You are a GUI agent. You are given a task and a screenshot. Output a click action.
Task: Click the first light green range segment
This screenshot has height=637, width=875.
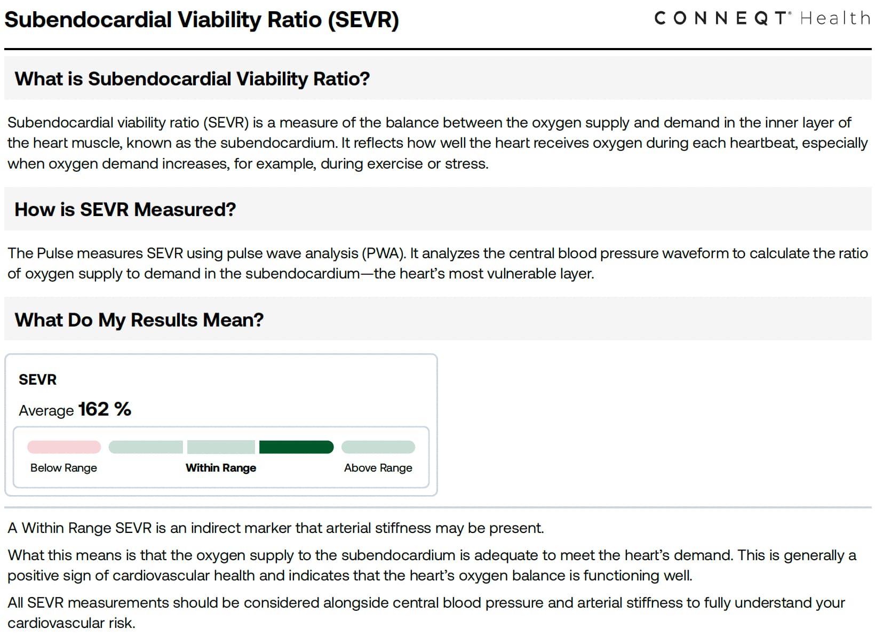pos(146,447)
